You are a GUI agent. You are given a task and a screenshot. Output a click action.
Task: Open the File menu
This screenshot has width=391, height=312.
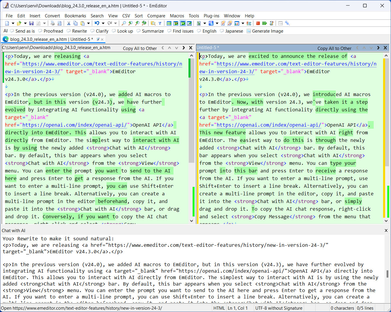tap(9, 16)
